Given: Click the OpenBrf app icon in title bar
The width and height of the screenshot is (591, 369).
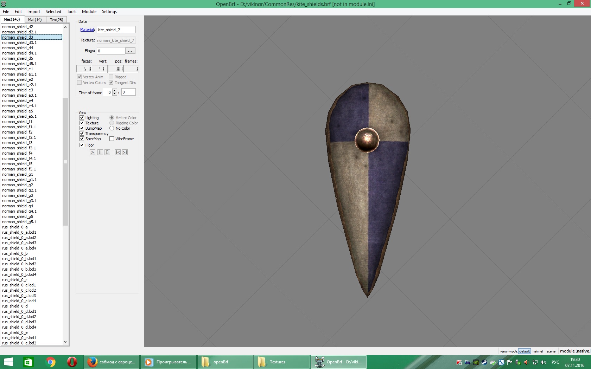Looking at the screenshot, I should (4, 4).
